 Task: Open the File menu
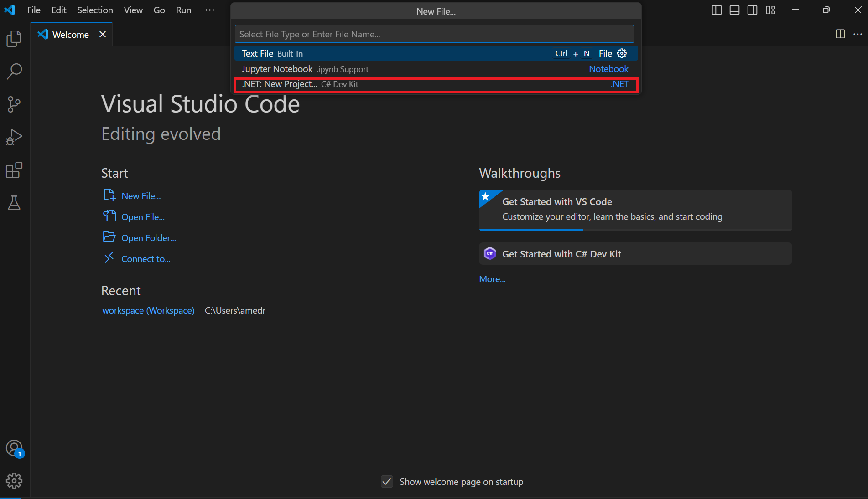click(34, 10)
